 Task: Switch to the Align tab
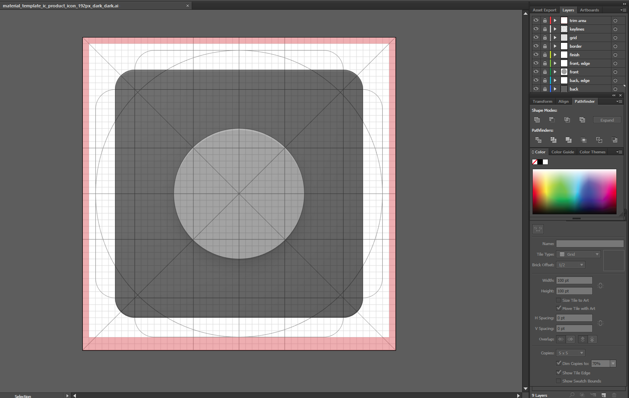(x=563, y=101)
